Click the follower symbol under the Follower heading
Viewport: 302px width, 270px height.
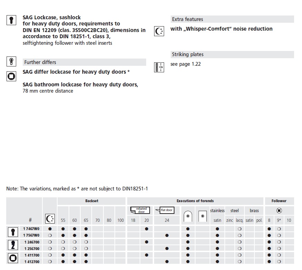[x=279, y=210]
